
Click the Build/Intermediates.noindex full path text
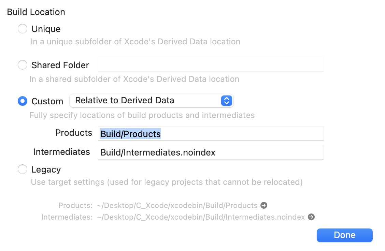point(201,217)
